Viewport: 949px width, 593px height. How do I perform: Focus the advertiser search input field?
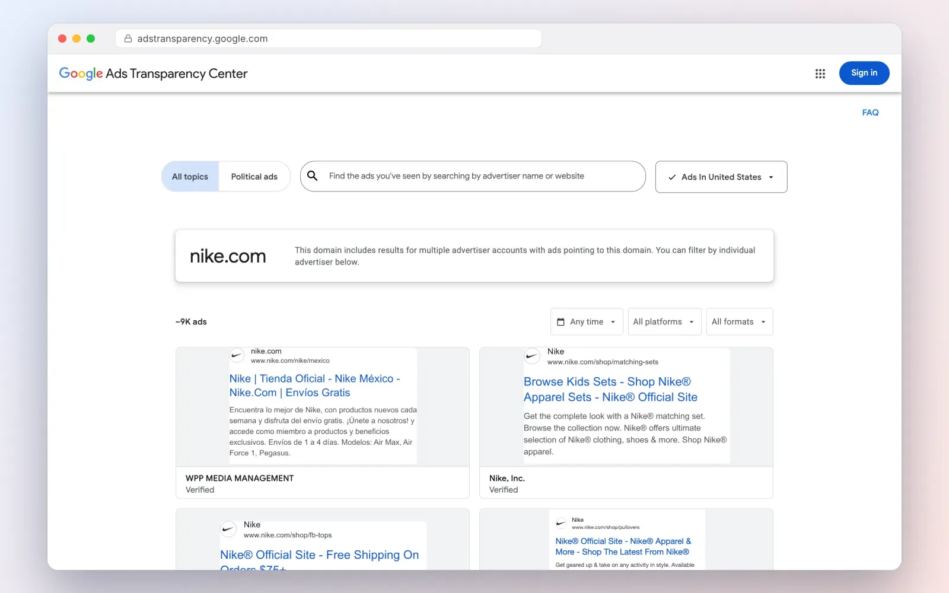pos(473,176)
